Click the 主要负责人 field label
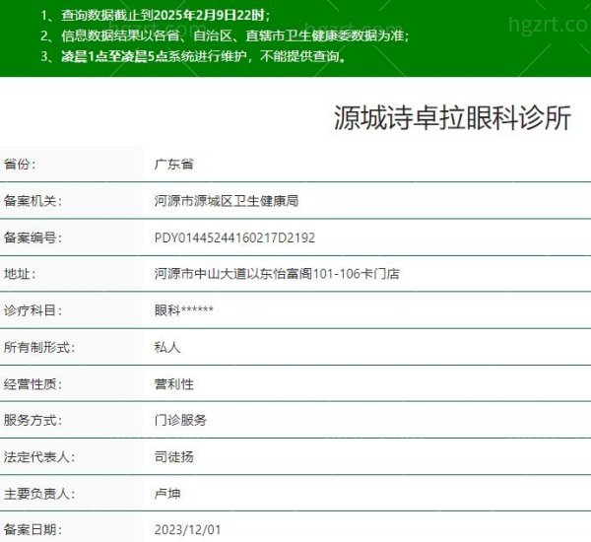Viewport: 591px width, 542px height. pos(39,494)
